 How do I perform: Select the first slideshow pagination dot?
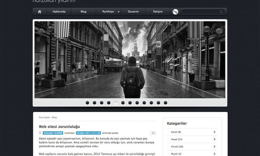[87, 103]
